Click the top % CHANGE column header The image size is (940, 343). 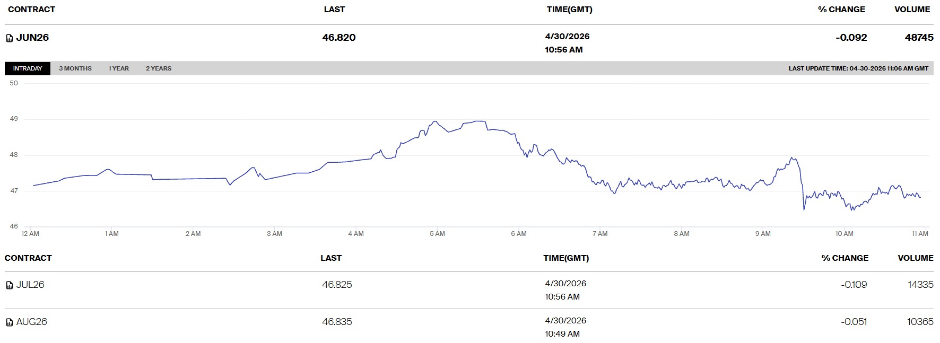coord(841,10)
